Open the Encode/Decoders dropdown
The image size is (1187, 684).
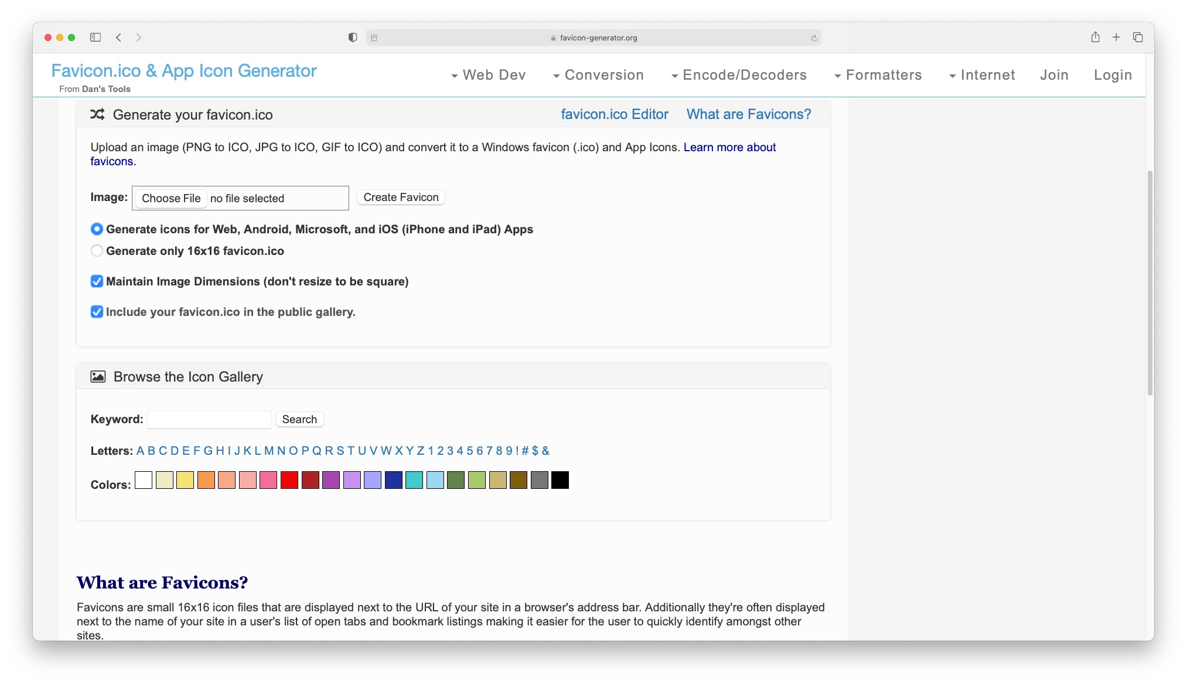(745, 74)
